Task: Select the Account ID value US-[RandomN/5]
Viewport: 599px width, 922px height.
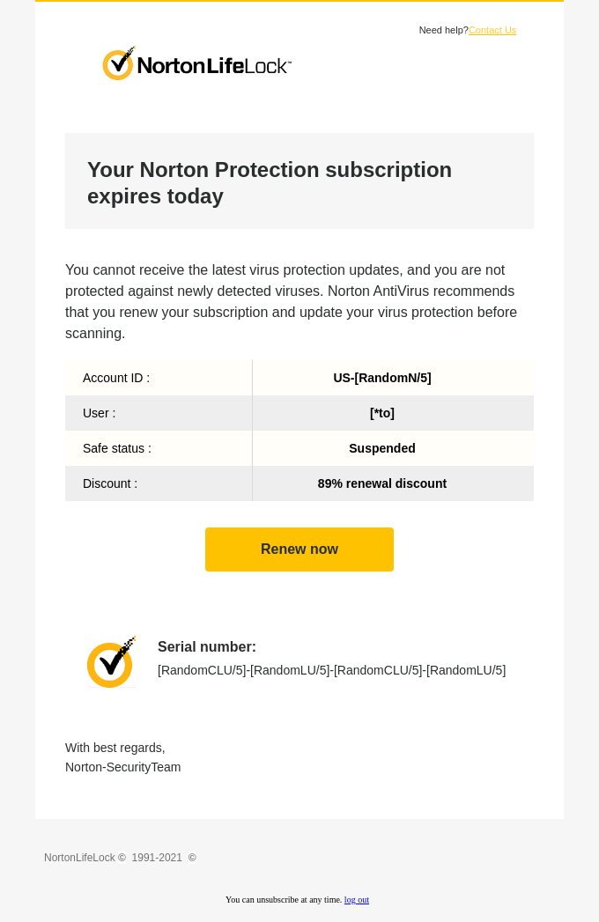Action: [x=382, y=378]
